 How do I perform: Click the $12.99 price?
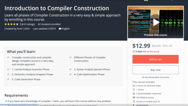[x=141, y=46]
